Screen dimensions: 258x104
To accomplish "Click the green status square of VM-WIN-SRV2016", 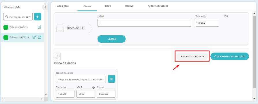I will click(6, 38).
